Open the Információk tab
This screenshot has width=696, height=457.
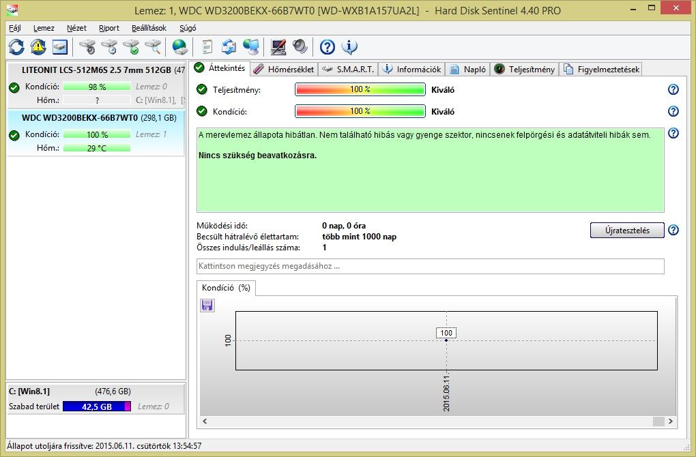coord(412,69)
